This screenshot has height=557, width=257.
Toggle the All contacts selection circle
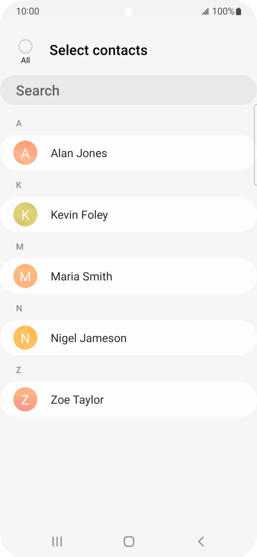pyautogui.click(x=26, y=47)
